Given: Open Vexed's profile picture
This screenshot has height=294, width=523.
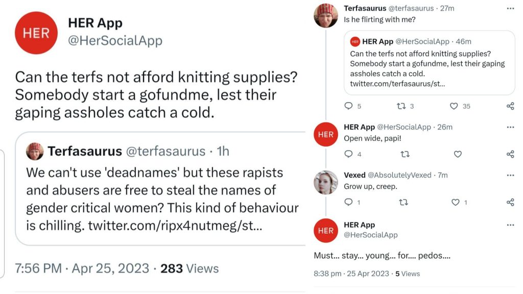Looking at the screenshot, I should tap(326, 182).
